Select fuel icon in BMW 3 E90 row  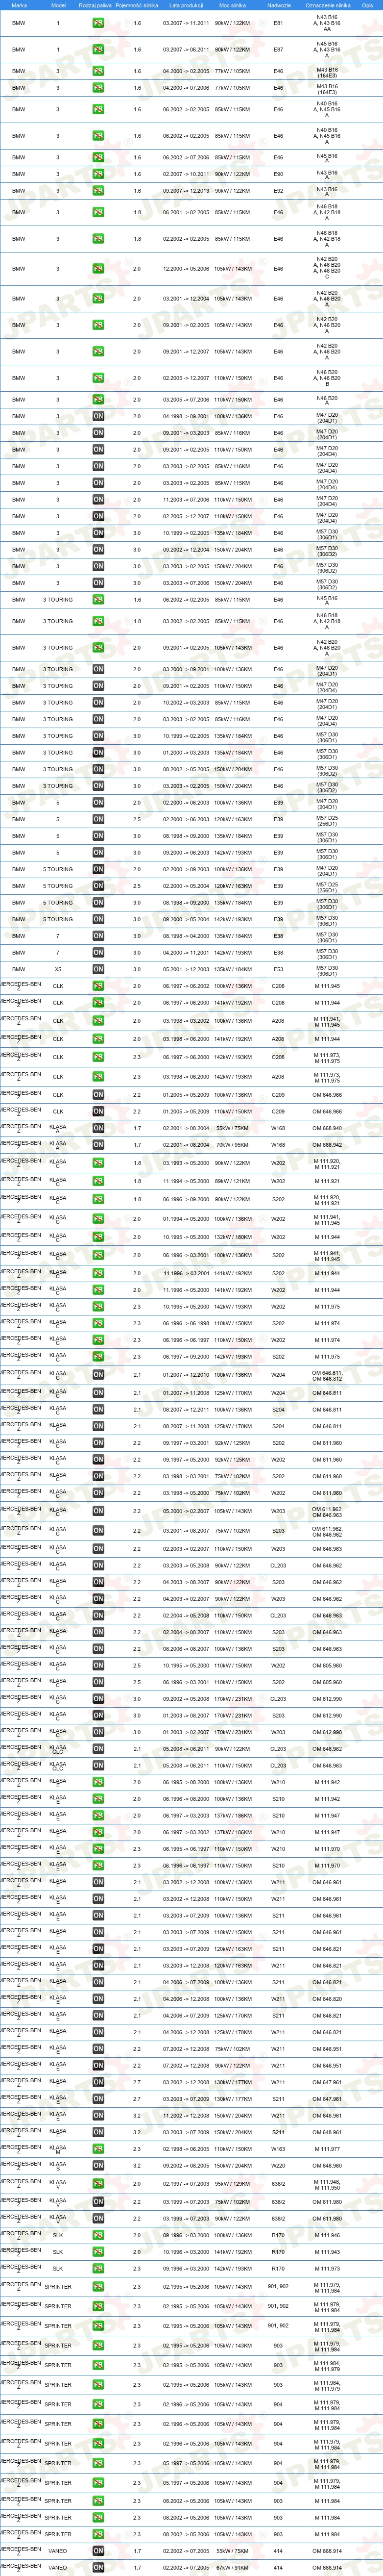pos(98,174)
